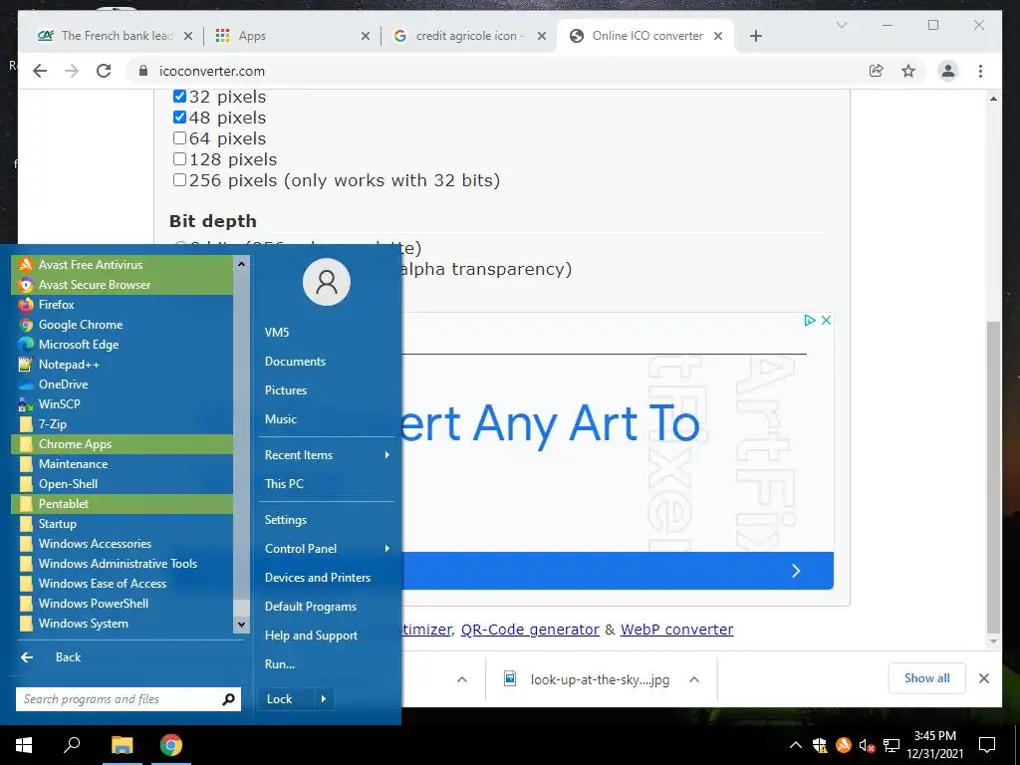Open the Windows System folder
1020x765 pixels.
pos(122,624)
